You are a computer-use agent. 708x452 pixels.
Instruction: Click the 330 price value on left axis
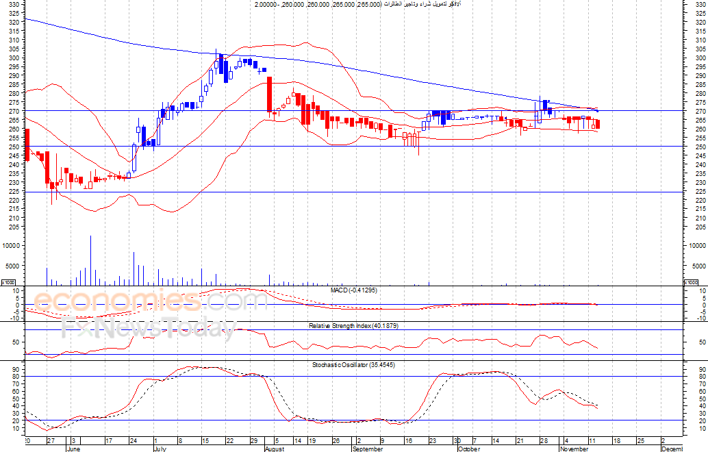pos(14,5)
